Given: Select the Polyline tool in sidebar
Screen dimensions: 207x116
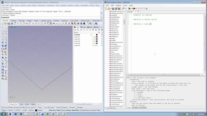Looking at the screenshot, I should [x=3, y=31].
